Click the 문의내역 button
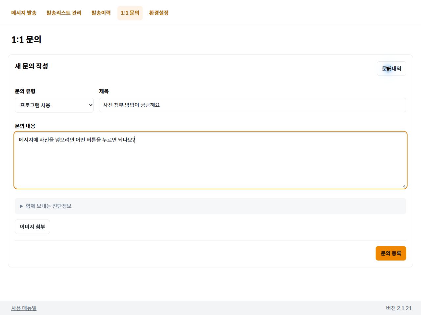421x315 pixels. [391, 69]
